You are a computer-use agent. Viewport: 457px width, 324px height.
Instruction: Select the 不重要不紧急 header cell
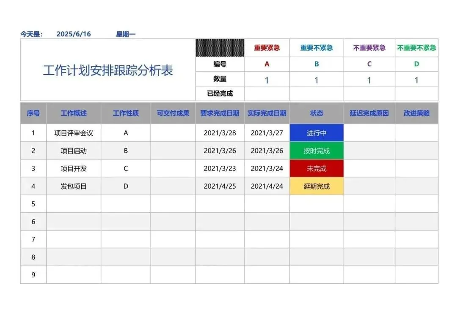click(x=416, y=48)
